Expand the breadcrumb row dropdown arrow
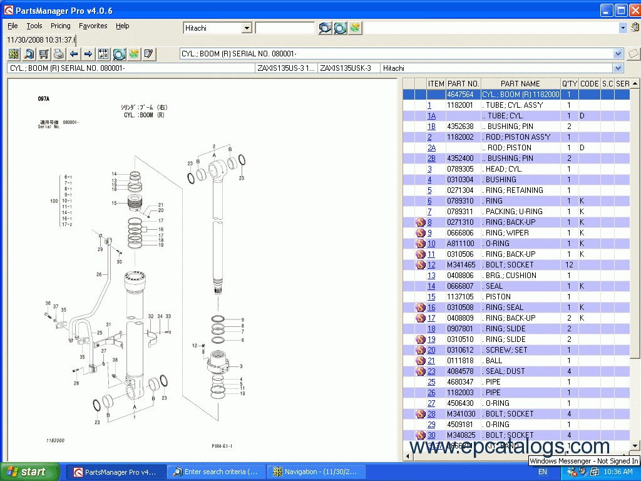Viewport: 641px width, 481px height. click(x=618, y=68)
